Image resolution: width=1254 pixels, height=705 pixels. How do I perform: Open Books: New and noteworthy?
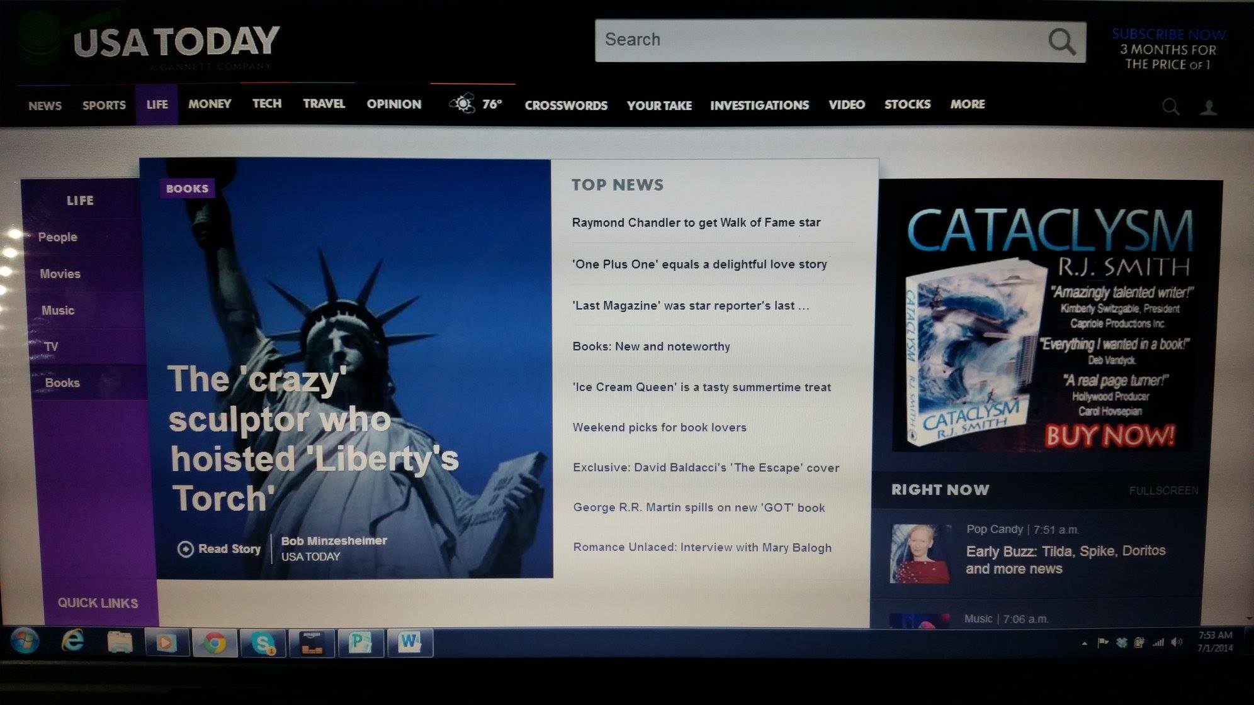click(x=651, y=347)
